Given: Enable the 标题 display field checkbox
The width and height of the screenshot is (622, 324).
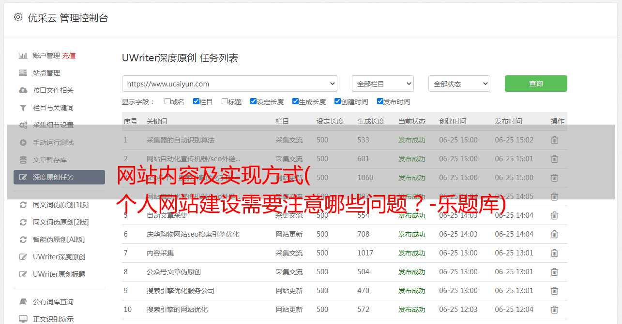Looking at the screenshot, I should click(225, 101).
